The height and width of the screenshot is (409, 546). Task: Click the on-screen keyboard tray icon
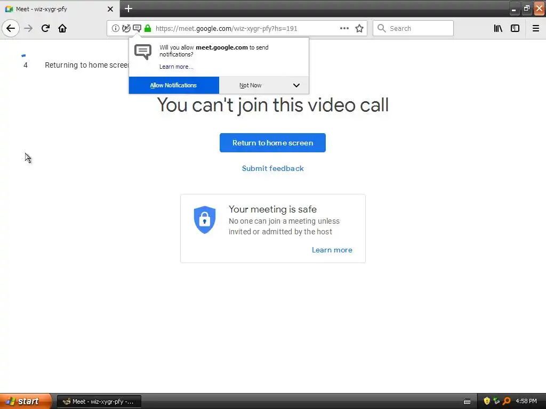tap(467, 402)
